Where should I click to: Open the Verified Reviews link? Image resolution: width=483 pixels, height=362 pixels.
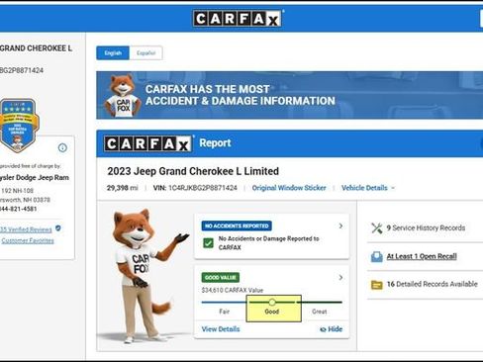pyautogui.click(x=26, y=229)
